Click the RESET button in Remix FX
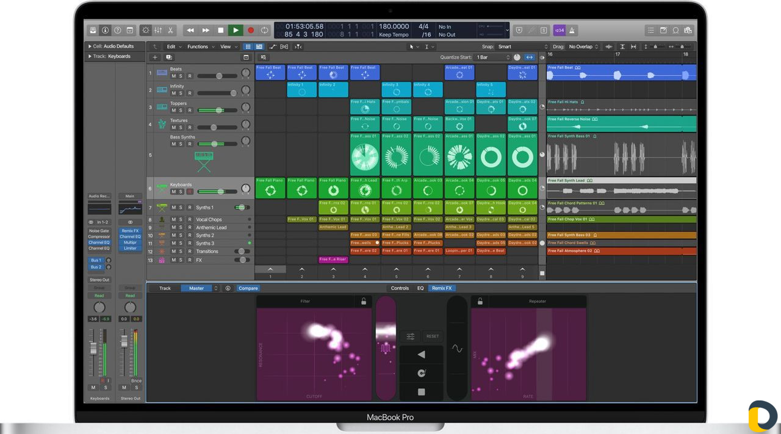The width and height of the screenshot is (781, 434). click(433, 336)
